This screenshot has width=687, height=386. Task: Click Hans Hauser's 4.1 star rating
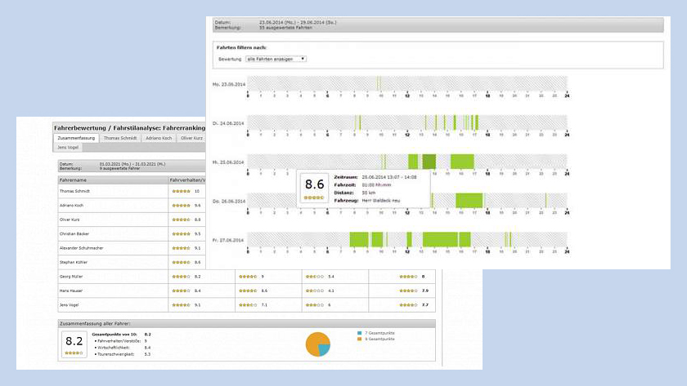[315, 291]
